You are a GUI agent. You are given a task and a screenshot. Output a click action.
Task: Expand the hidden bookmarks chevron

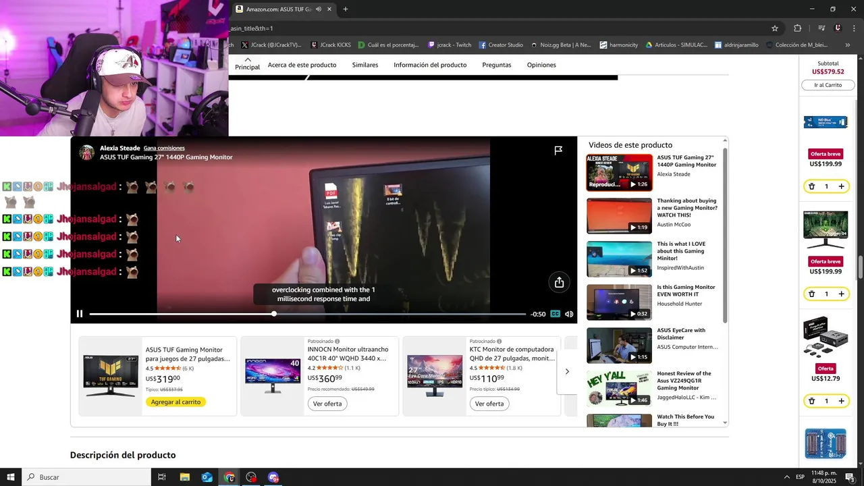pyautogui.click(x=848, y=45)
